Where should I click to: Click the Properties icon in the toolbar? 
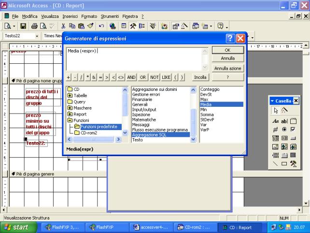tap(175, 26)
